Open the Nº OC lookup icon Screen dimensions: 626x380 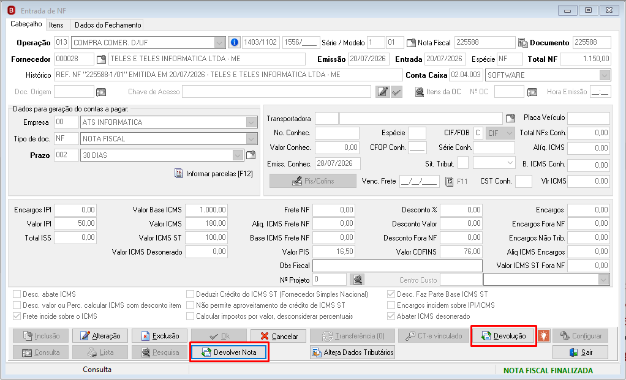click(x=532, y=92)
